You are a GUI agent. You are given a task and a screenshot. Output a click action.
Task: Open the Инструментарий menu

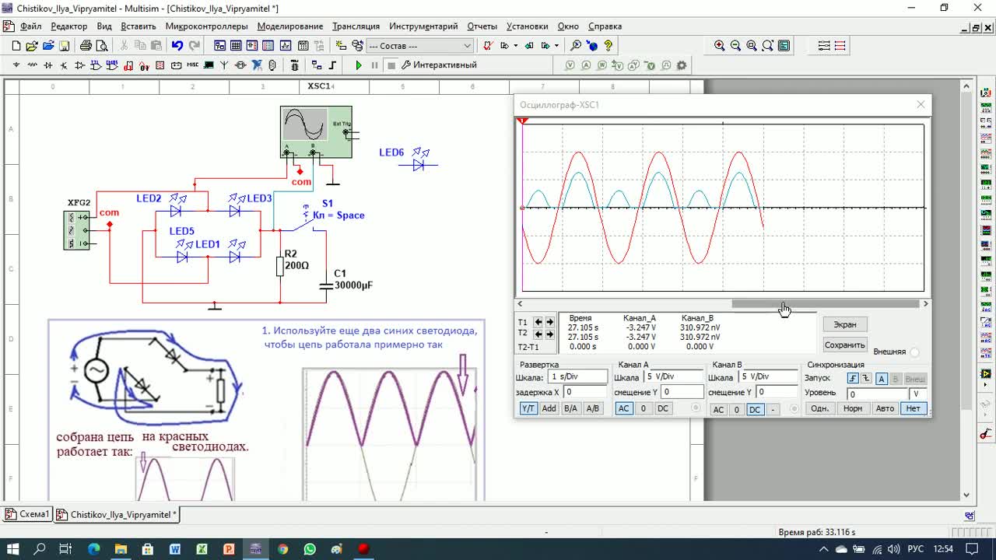424,26
